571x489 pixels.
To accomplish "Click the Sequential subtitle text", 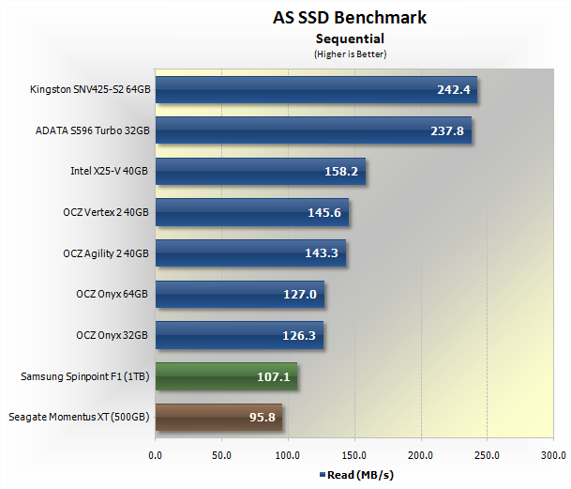I will [x=350, y=38].
